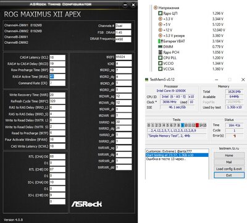Click the voltage icon beside Напряжения
The width and height of the screenshot is (247, 223).
[156, 7]
